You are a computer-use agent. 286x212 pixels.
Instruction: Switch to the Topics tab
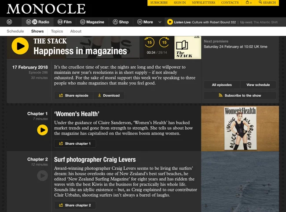pyautogui.click(x=57, y=31)
